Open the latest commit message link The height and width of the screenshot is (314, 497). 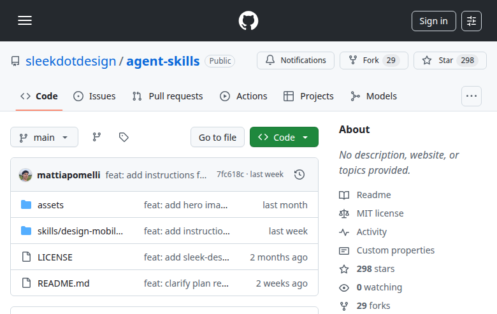click(156, 175)
